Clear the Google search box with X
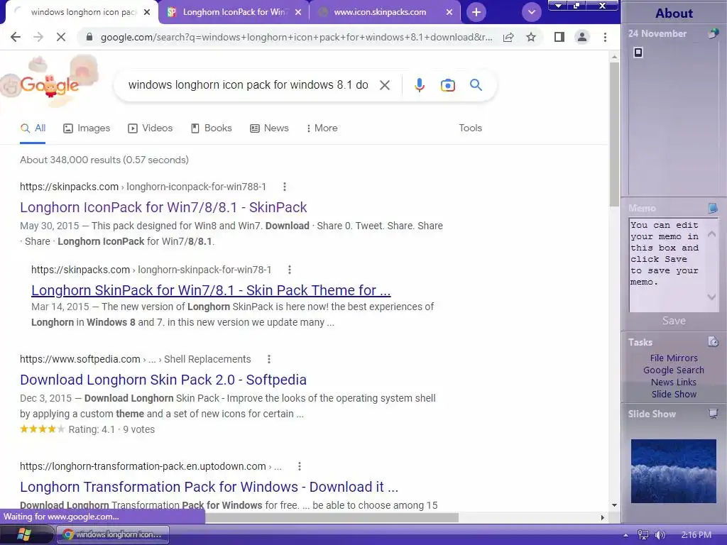The height and width of the screenshot is (545, 727). (x=384, y=85)
